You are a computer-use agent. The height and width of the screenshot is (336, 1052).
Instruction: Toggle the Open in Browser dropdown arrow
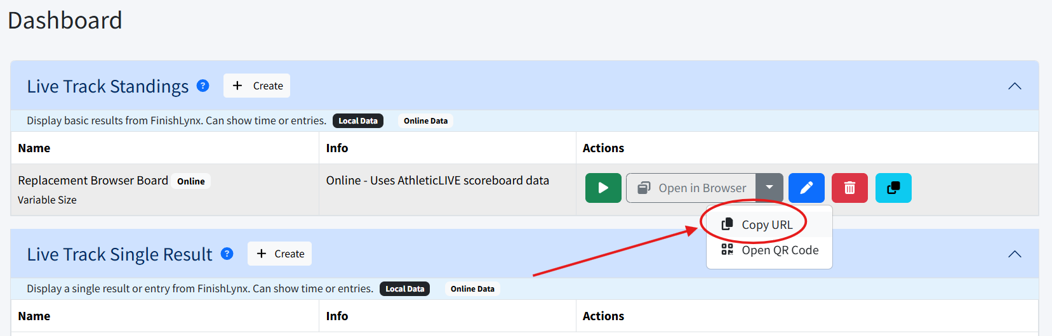[x=769, y=188]
